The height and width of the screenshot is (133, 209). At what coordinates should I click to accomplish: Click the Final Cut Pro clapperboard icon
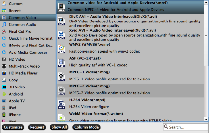(x=4, y=31)
